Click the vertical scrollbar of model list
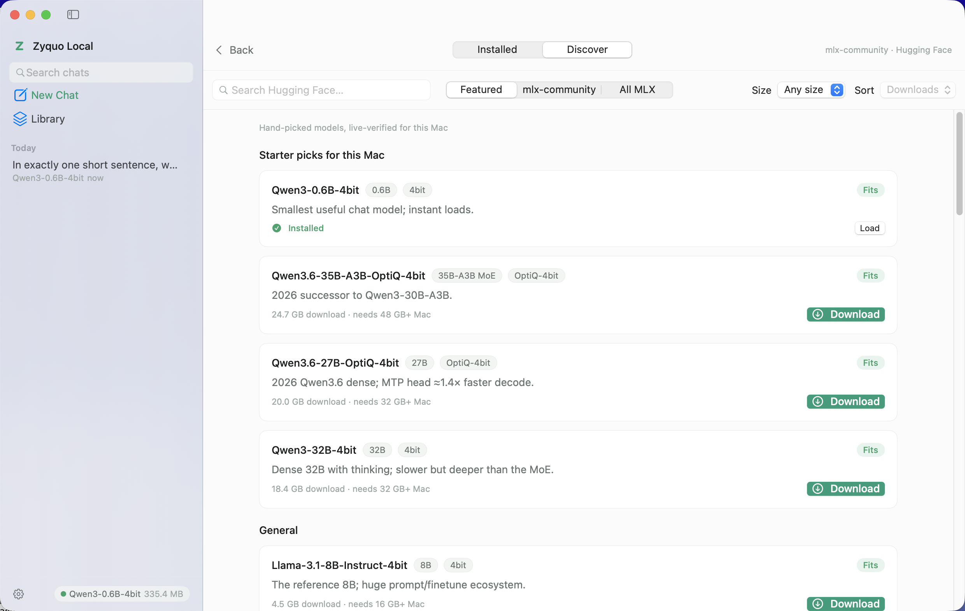The image size is (965, 611). coord(960,163)
